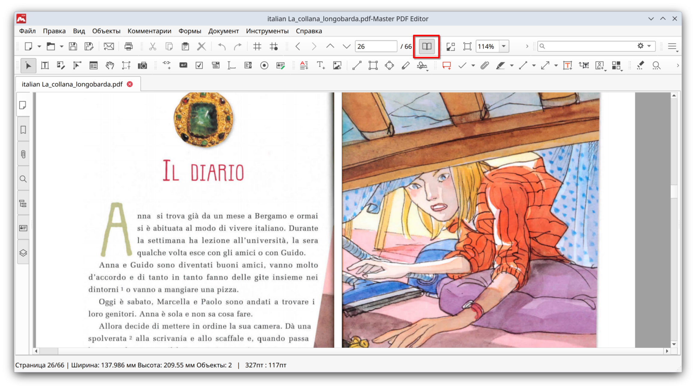This screenshot has width=696, height=389.
Task: Expand the hidden top toolbar items chevron
Action: pos(527,46)
